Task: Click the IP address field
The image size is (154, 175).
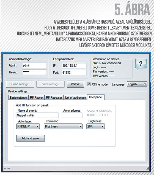Action: 74,66
